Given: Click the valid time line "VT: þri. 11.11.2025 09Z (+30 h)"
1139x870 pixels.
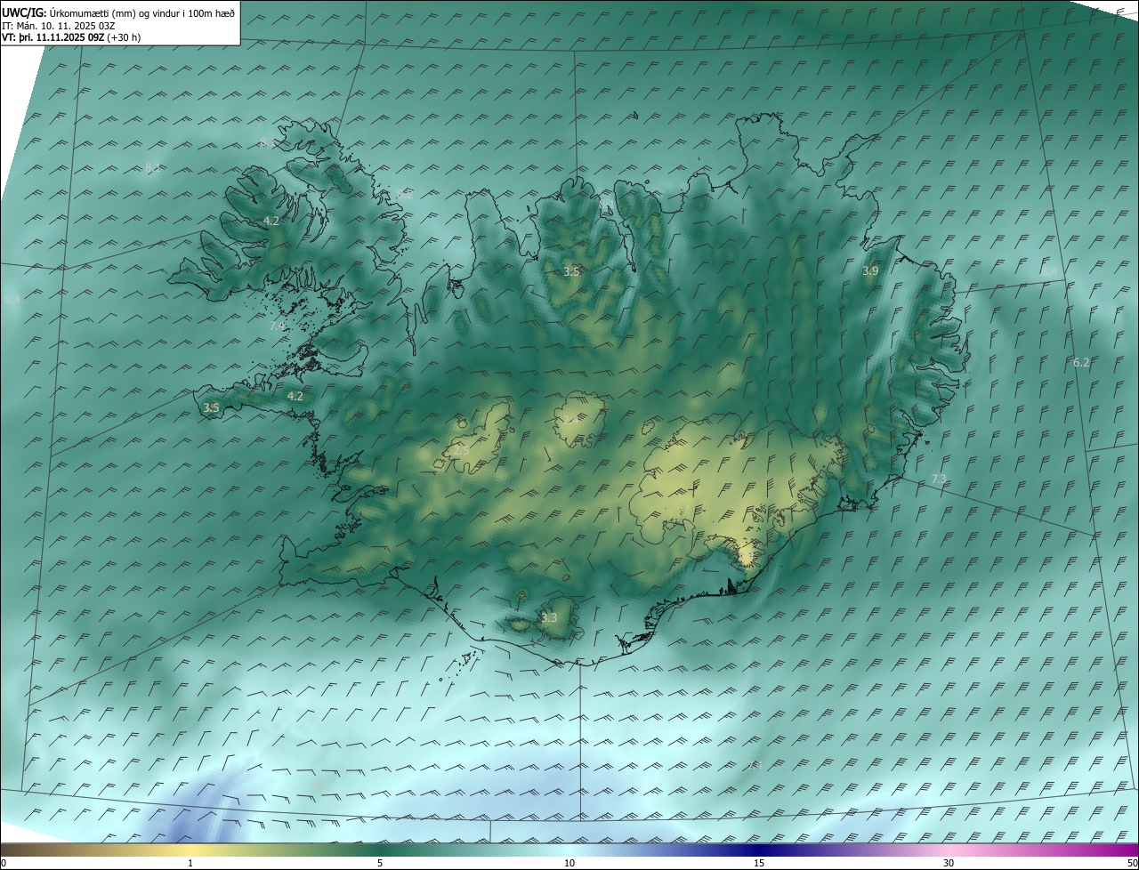Looking at the screenshot, I should (71, 37).
